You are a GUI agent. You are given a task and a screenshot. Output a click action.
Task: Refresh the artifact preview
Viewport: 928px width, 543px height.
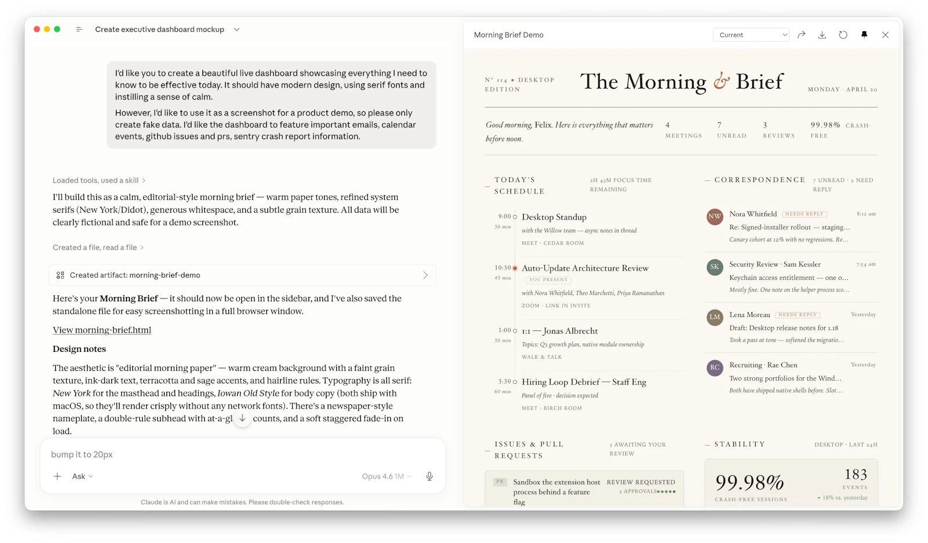pyautogui.click(x=843, y=35)
